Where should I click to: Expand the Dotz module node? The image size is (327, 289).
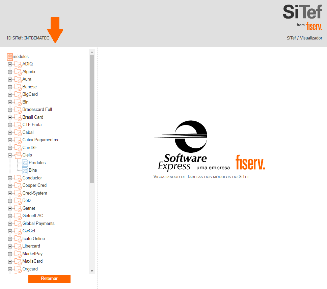(10, 201)
